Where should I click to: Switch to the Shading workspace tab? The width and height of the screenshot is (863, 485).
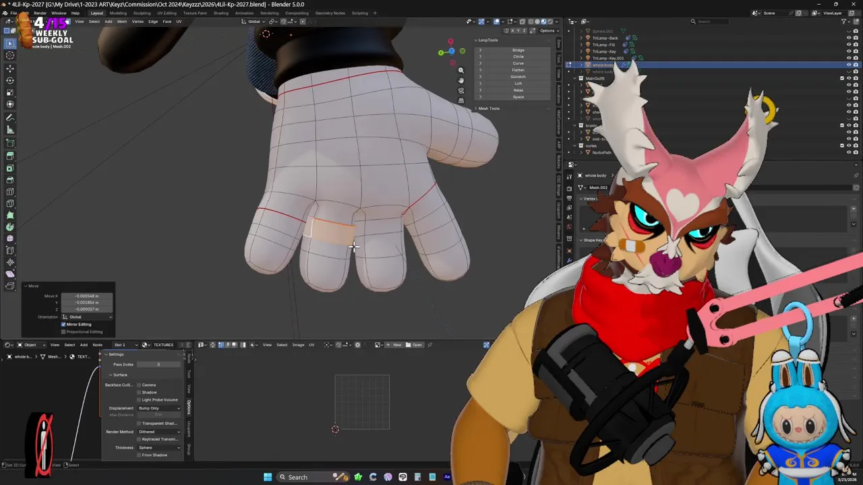click(x=221, y=13)
